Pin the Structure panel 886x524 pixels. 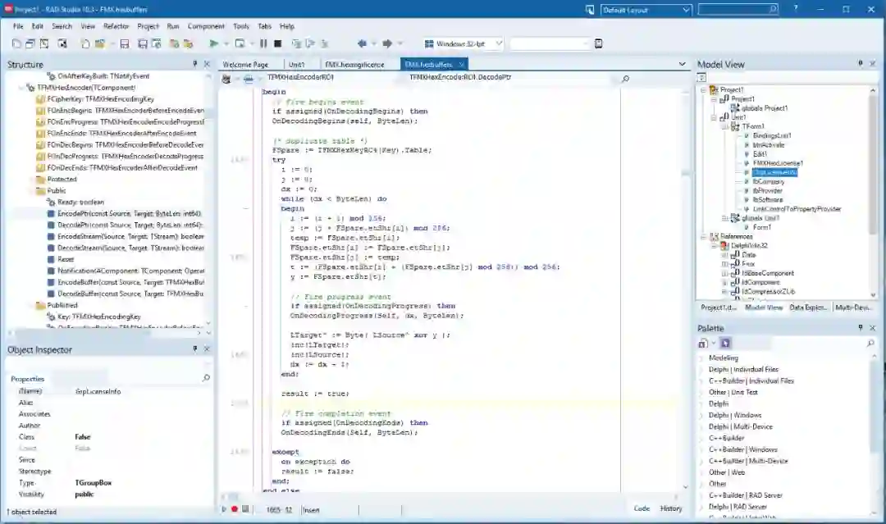point(195,64)
